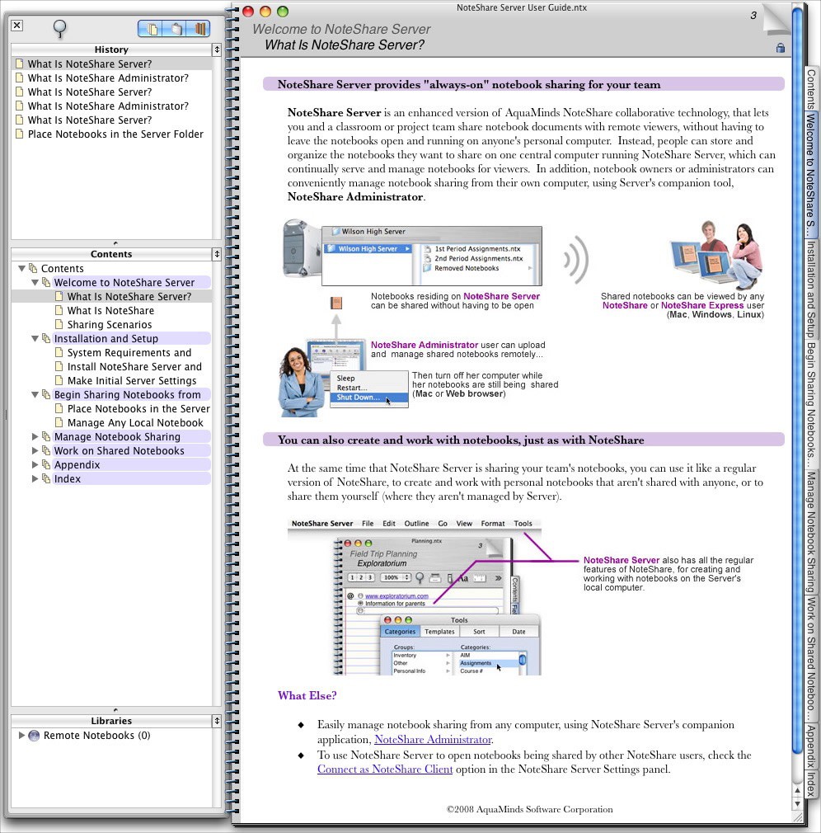Click the Welcome to NoteShare Server section title
This screenshot has width=821, height=833.
coord(341,29)
